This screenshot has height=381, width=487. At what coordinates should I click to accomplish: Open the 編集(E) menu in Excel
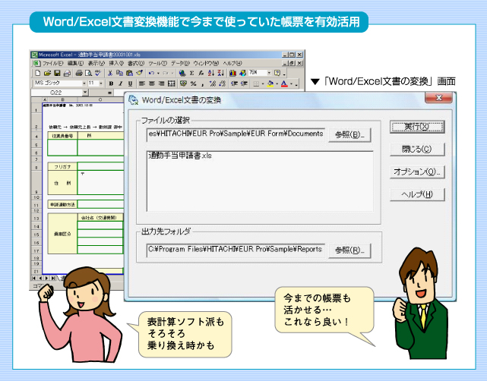point(75,63)
